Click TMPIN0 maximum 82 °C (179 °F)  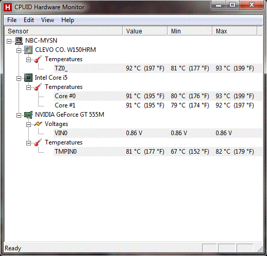pos(235,152)
